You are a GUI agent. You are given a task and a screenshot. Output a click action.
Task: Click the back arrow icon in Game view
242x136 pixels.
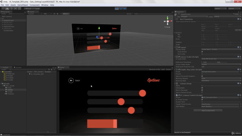(71, 80)
